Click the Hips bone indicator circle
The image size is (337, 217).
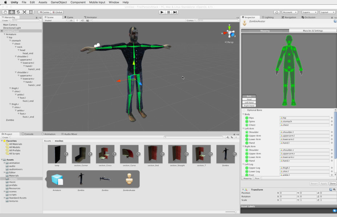tap(247, 118)
